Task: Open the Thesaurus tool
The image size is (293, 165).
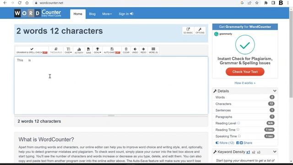Action: click(56, 50)
